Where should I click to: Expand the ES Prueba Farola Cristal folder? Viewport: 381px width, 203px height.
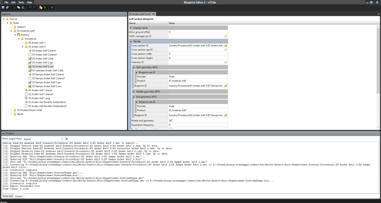point(11,110)
